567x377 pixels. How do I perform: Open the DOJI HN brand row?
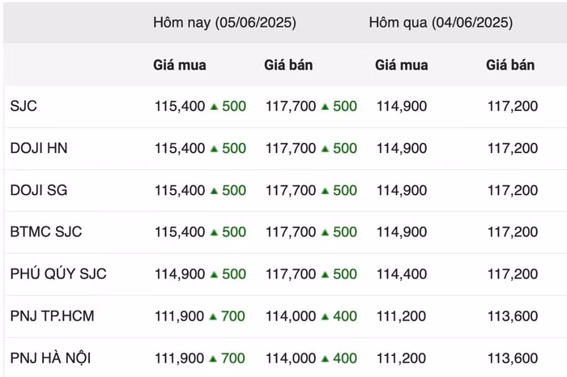click(x=39, y=148)
